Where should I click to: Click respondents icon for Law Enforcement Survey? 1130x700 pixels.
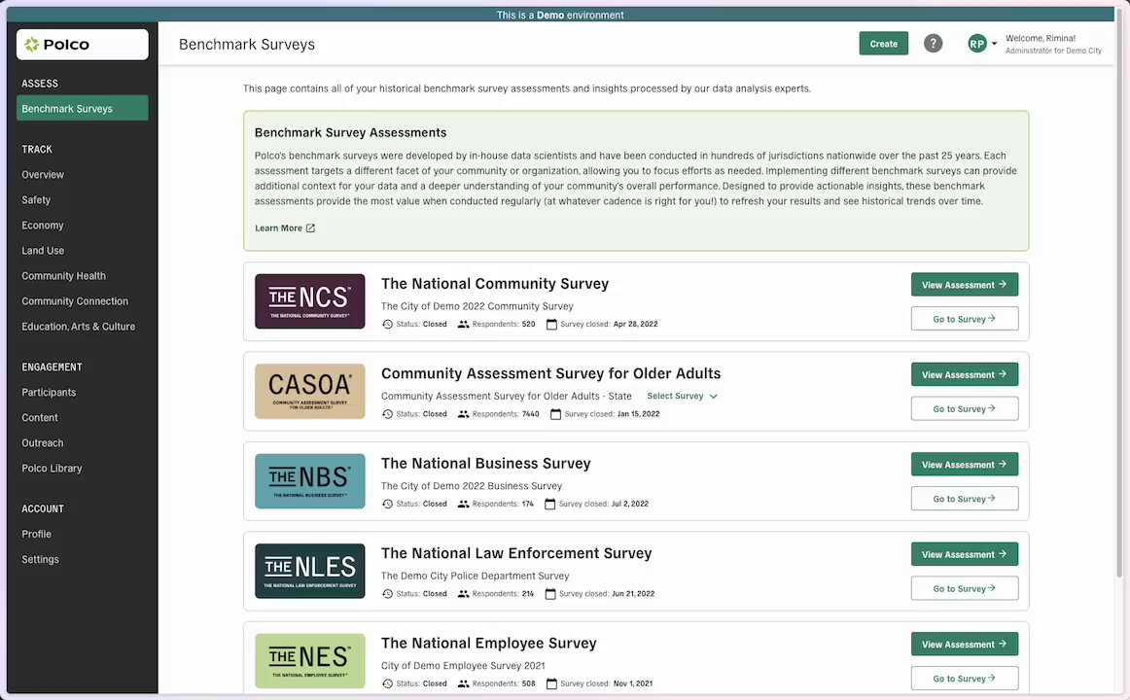point(464,595)
